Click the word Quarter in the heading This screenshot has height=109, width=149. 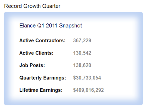coord(51,6)
